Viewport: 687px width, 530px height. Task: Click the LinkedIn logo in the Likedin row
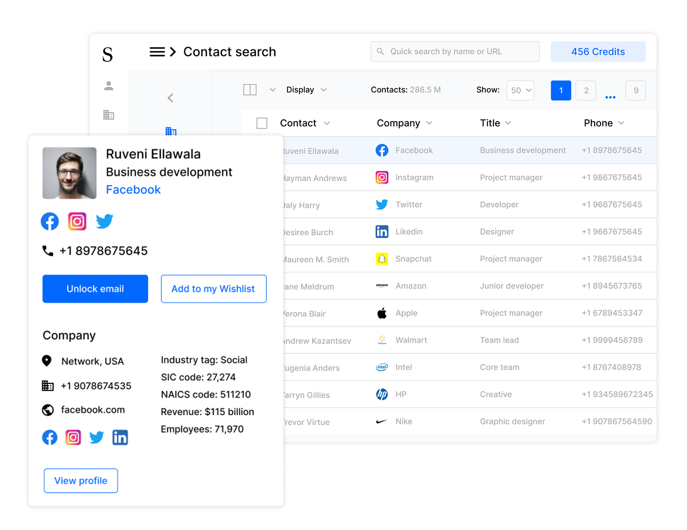click(x=382, y=232)
